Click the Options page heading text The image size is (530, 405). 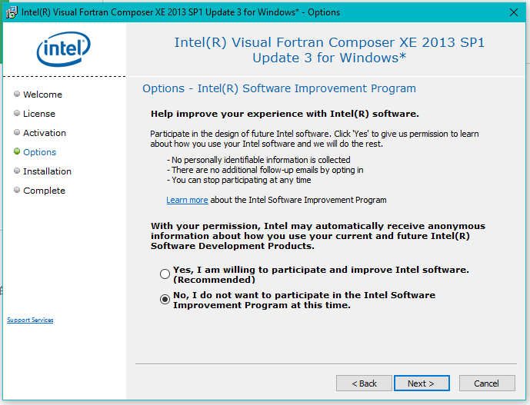coord(279,88)
